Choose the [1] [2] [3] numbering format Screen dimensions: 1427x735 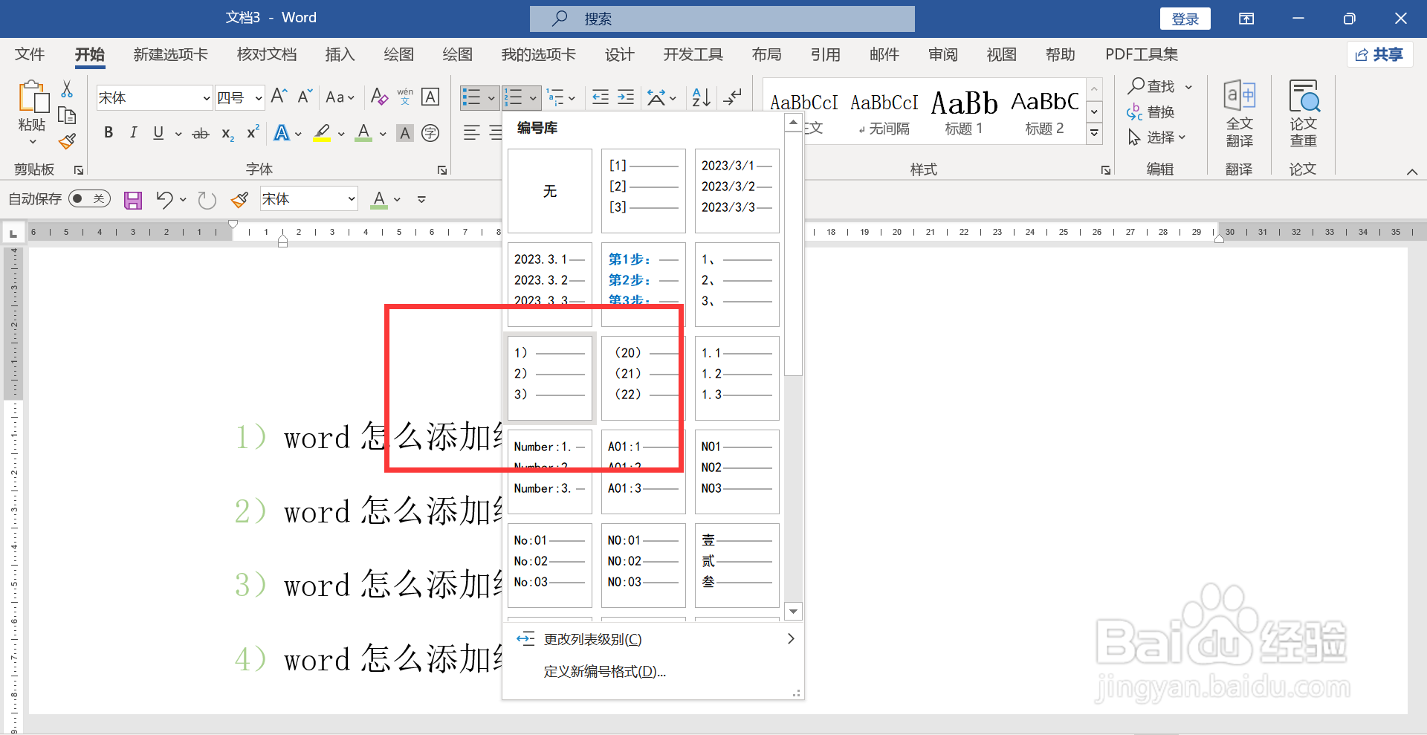click(x=644, y=191)
